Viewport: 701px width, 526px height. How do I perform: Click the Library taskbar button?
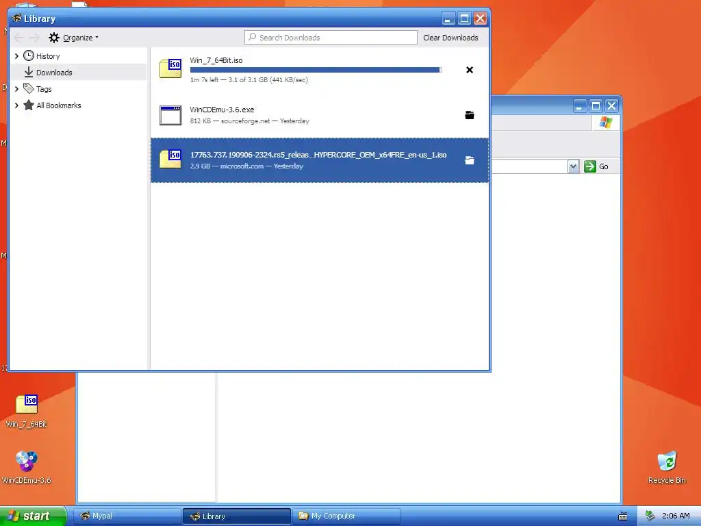click(236, 516)
